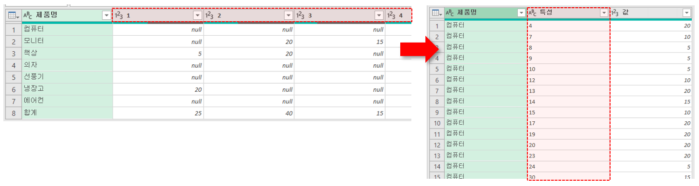Select row number 8 in the left table
Image resolution: width=699 pixels, height=186 pixels.
pyautogui.click(x=14, y=113)
